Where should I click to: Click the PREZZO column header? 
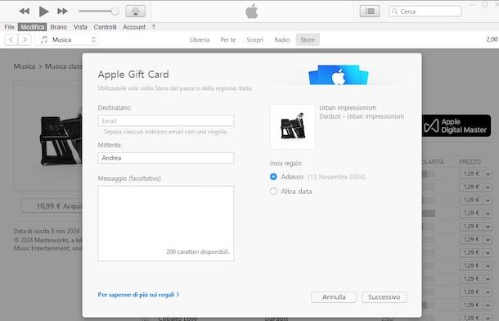[470, 162]
